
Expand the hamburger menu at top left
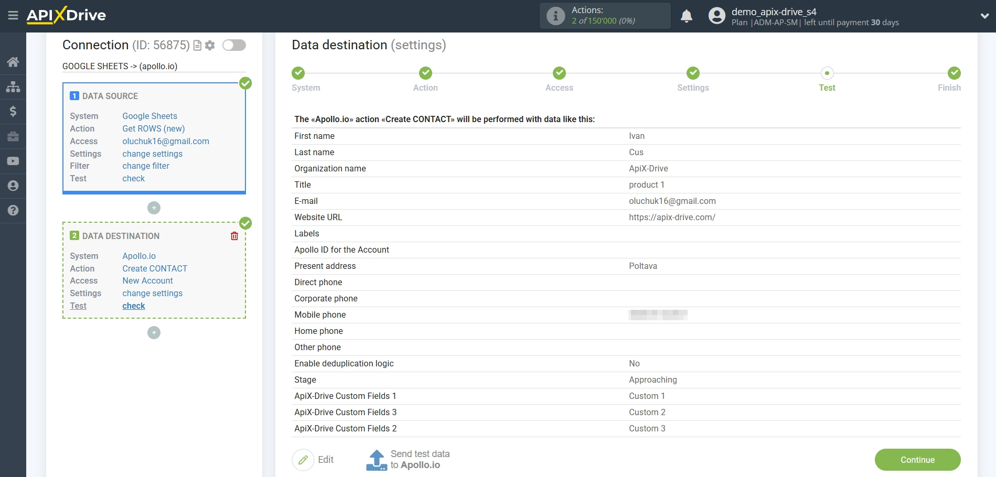(13, 15)
